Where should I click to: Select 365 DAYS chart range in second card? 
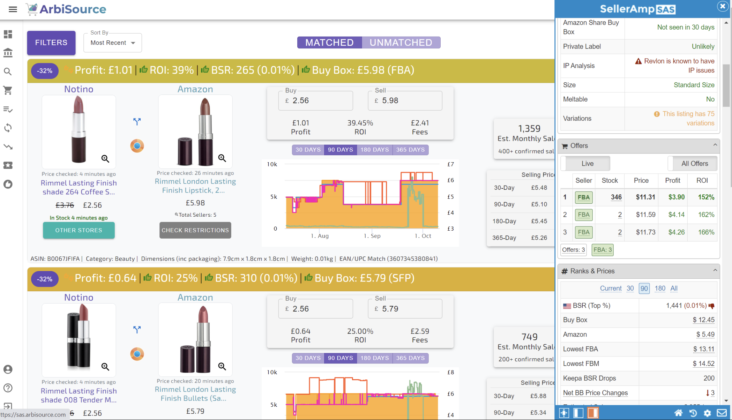(411, 358)
